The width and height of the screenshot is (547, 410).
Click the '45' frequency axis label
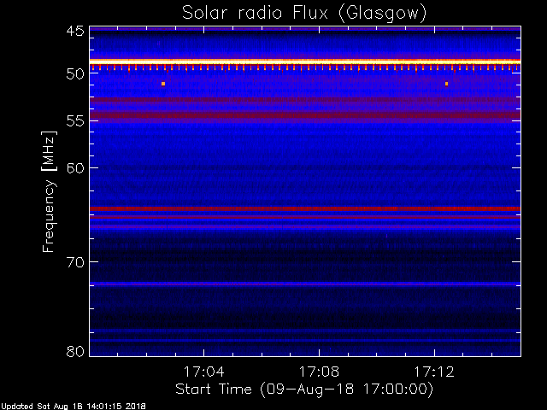click(75, 32)
